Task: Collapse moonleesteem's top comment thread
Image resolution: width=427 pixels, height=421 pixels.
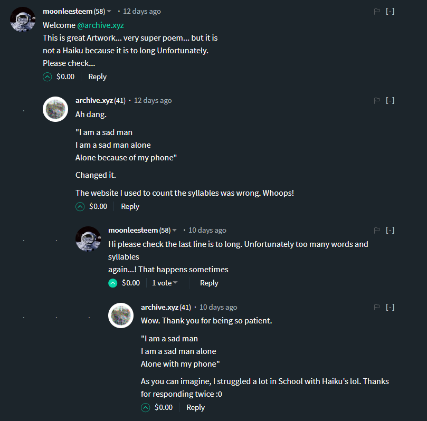Action: pos(390,12)
